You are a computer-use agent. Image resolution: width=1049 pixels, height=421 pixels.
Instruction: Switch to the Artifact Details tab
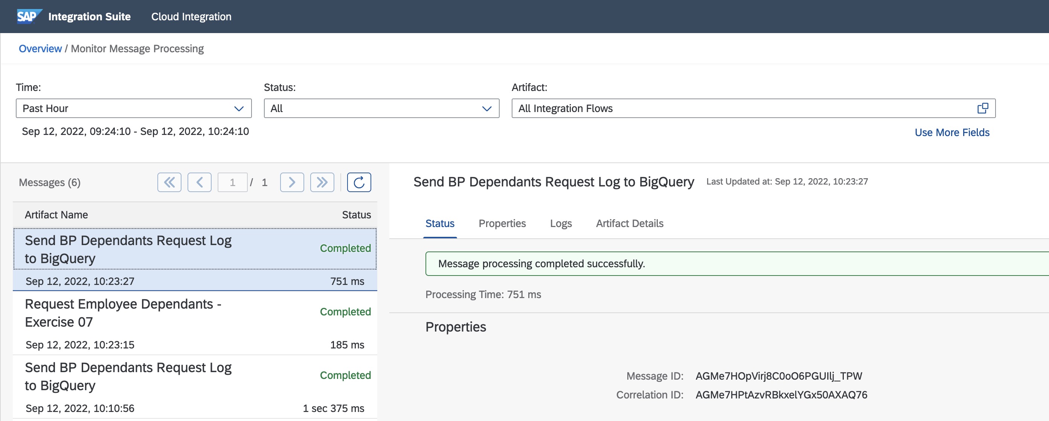pos(630,224)
